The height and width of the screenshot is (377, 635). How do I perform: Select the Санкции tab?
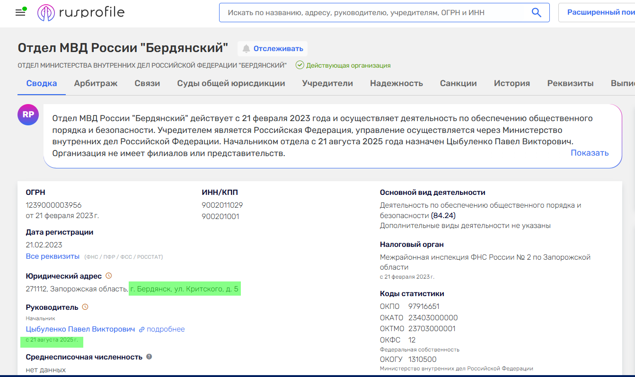[458, 84]
